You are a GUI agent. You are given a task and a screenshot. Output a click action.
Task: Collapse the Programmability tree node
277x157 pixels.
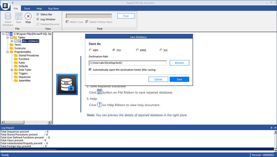[7, 52]
